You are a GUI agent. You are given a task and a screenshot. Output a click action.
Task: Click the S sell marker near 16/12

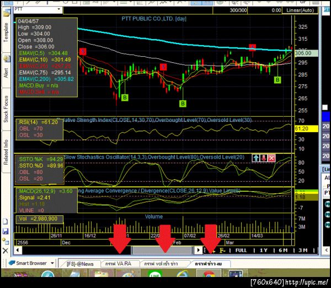83,51
